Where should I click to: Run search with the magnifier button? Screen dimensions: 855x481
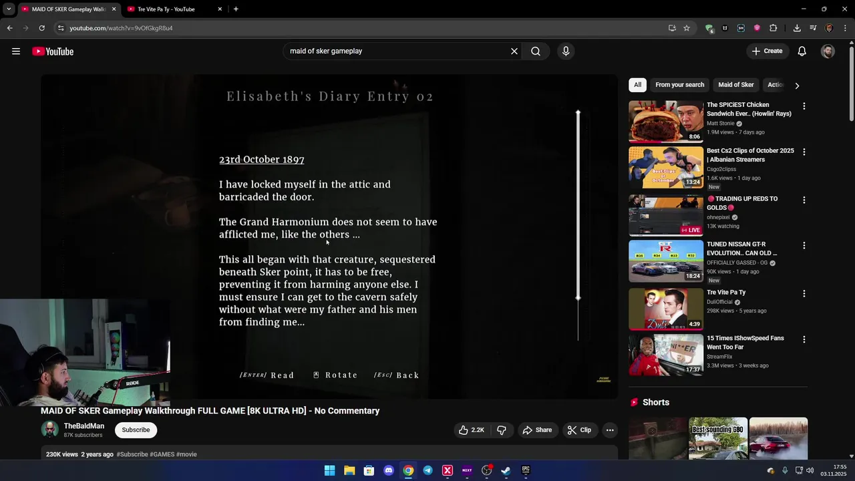(x=536, y=51)
